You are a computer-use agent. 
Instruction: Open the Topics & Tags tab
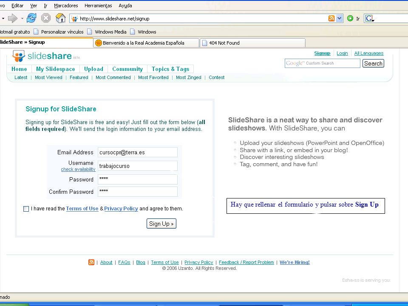170,69
